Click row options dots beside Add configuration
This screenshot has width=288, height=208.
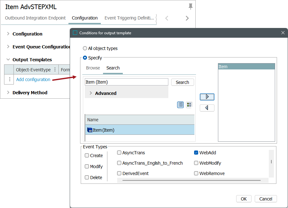(9, 79)
